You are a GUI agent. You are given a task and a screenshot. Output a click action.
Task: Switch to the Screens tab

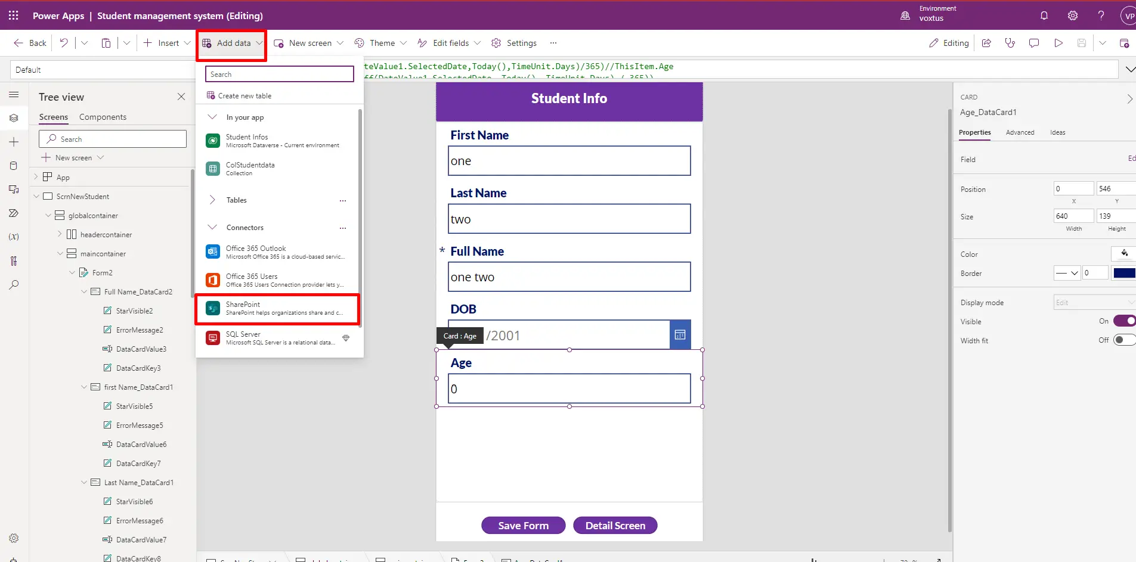(x=54, y=117)
